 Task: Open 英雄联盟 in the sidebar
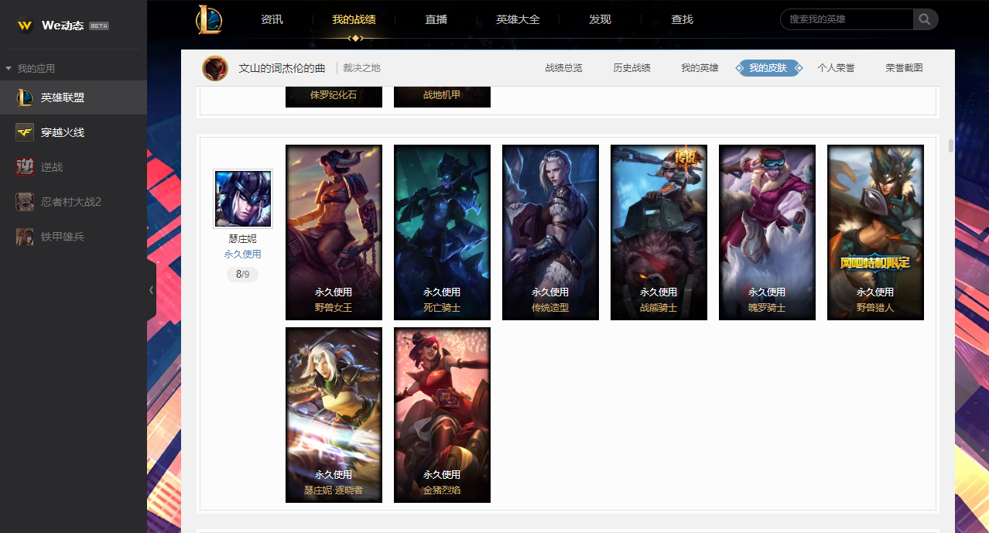pos(74,97)
